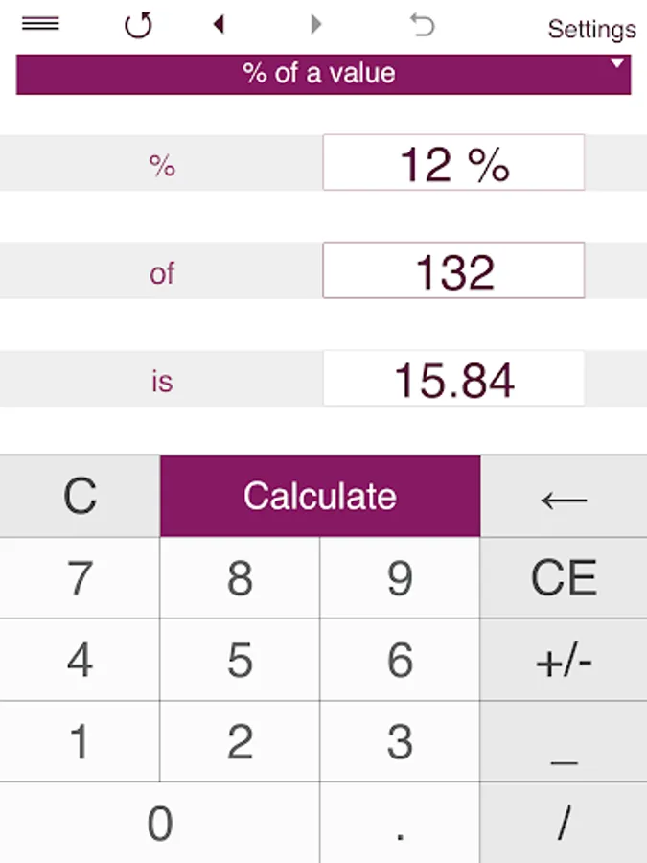Tap the number 7 key

pyautogui.click(x=80, y=578)
